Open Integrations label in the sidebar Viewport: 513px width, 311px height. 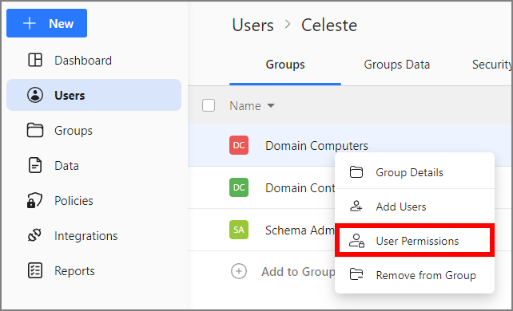pyautogui.click(x=86, y=236)
